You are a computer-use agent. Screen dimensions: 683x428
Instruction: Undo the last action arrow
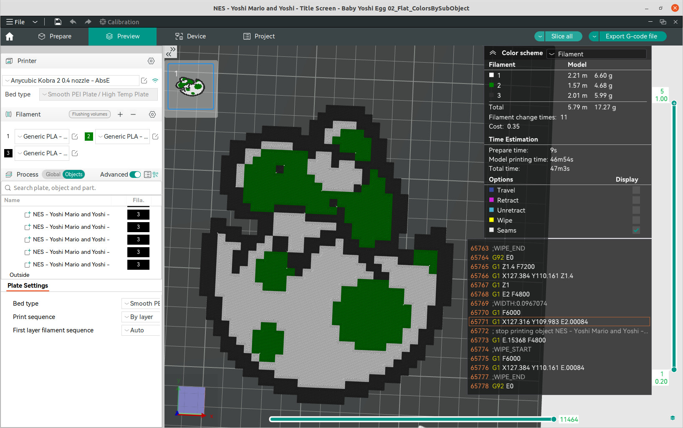coord(73,22)
